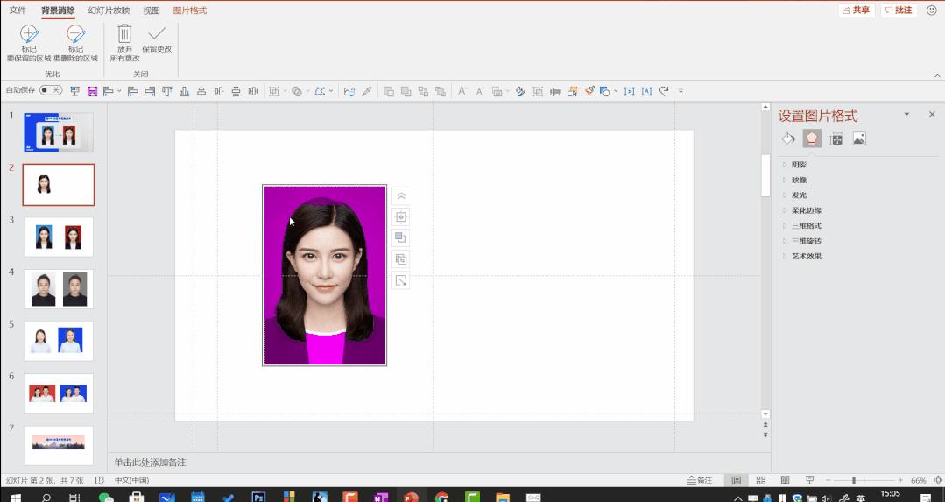The image size is (945, 502).
Task: Open the Fill & Line tab icon
Action: pyautogui.click(x=788, y=138)
